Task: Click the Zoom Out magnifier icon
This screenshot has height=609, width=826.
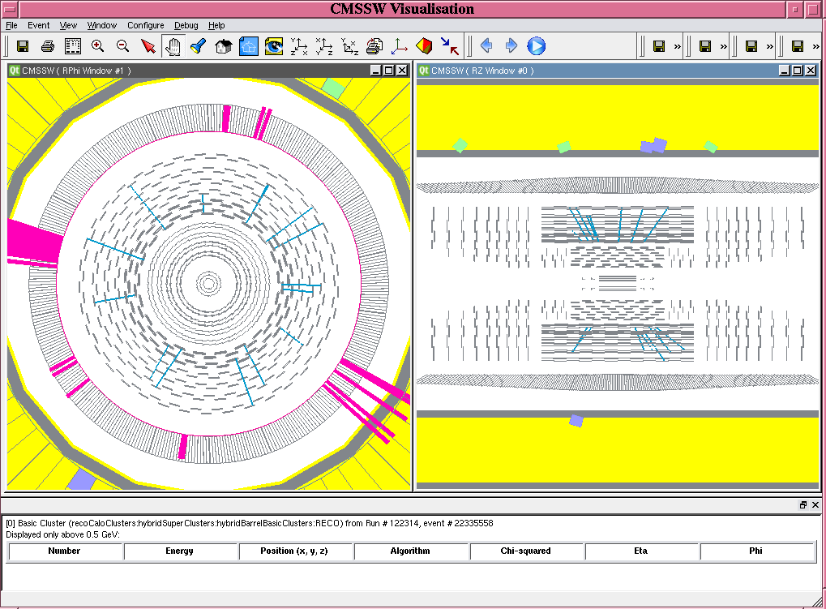Action: [122, 46]
